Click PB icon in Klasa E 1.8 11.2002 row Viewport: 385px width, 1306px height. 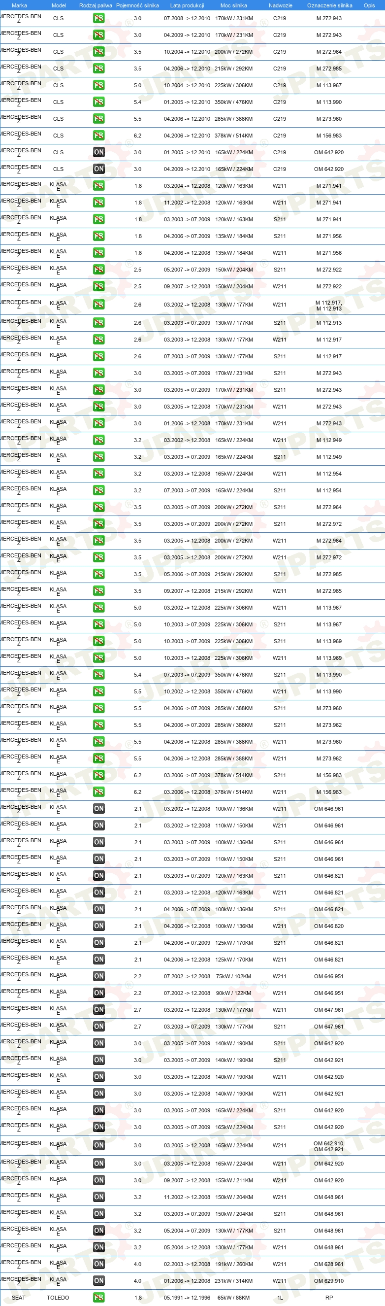click(99, 202)
